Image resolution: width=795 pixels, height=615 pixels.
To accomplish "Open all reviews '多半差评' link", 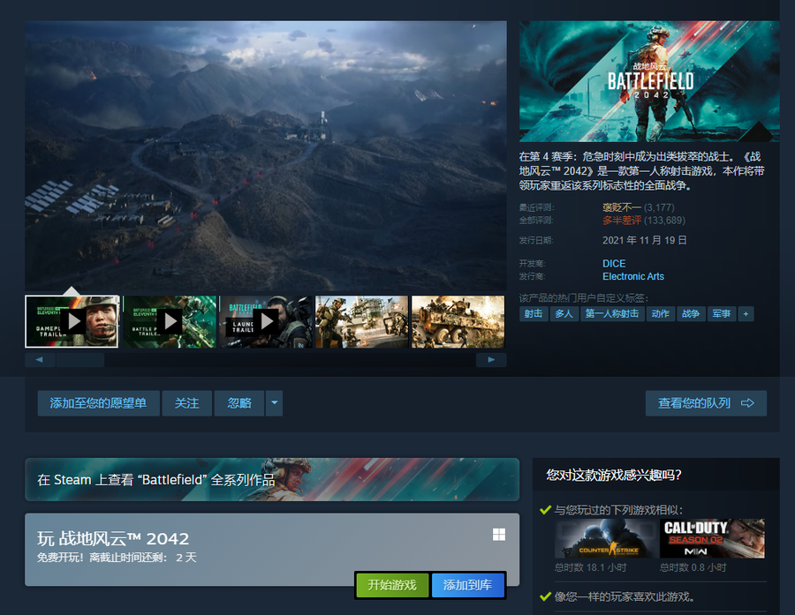I will pos(622,221).
